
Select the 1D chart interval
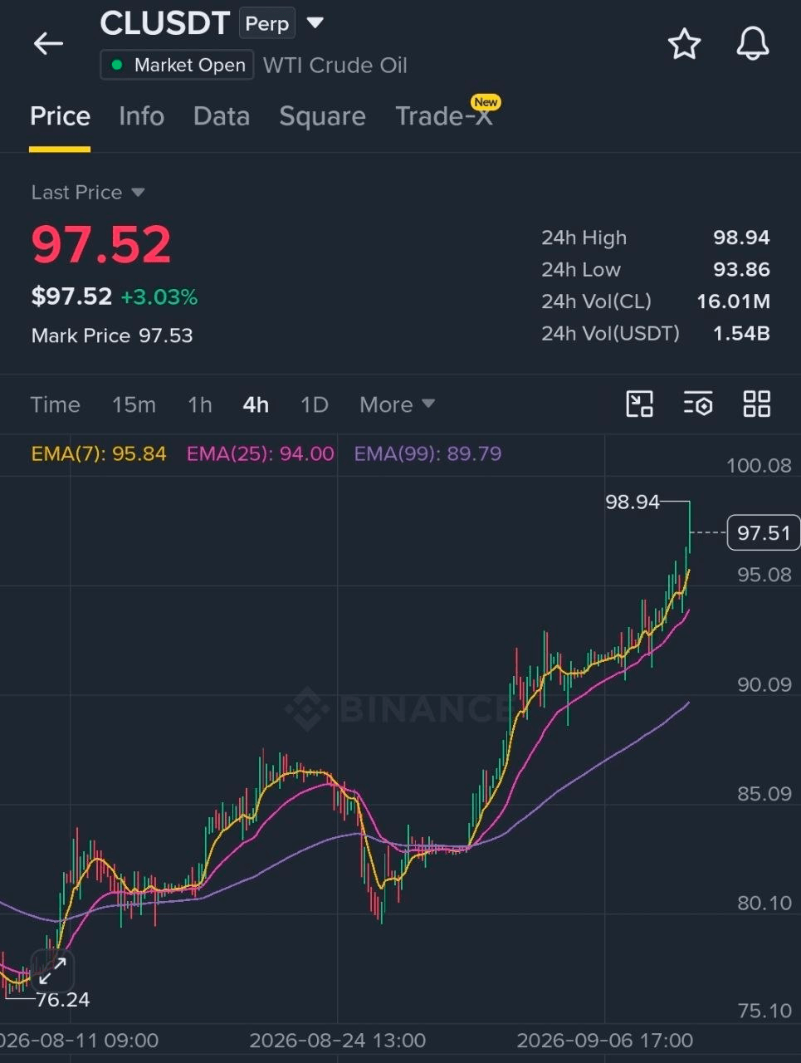pyautogui.click(x=315, y=404)
